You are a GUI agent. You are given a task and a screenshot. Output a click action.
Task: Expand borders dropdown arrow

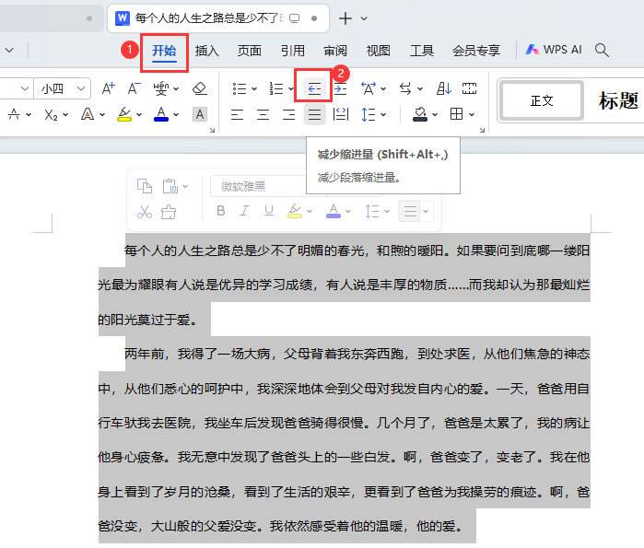pyautogui.click(x=472, y=114)
